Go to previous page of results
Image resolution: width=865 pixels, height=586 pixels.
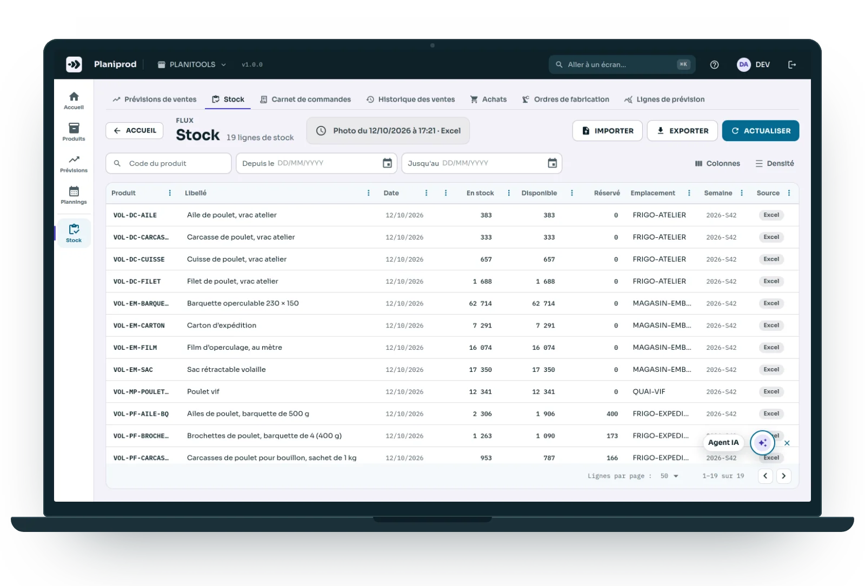point(766,476)
